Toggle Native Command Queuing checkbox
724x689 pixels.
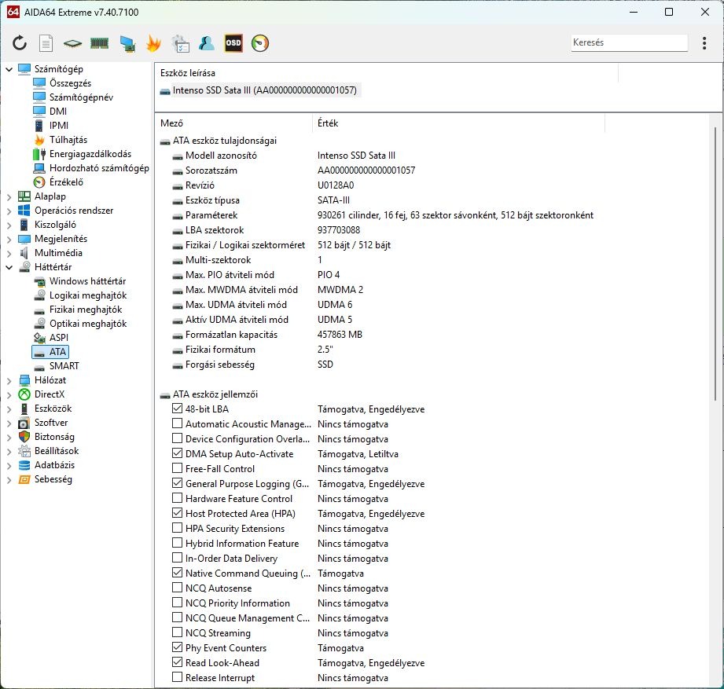pos(178,573)
